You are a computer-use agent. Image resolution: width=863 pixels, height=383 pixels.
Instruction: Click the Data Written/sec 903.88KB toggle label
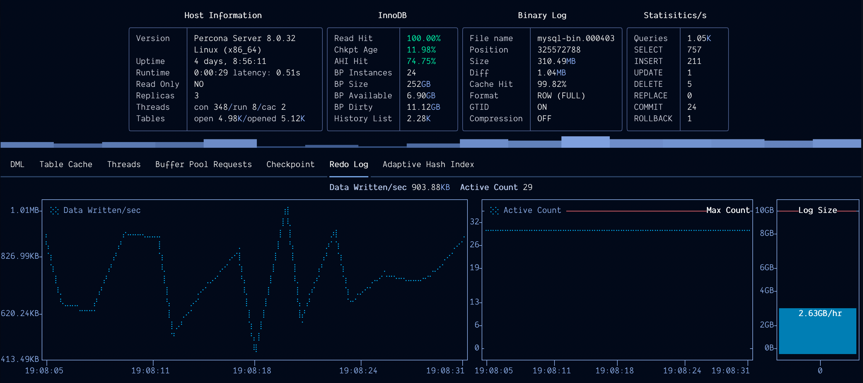tap(389, 187)
